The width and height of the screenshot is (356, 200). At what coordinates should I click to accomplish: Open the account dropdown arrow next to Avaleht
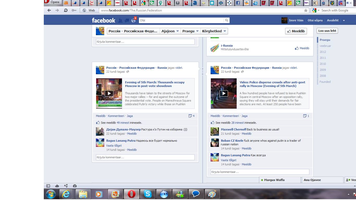pyautogui.click(x=344, y=20)
